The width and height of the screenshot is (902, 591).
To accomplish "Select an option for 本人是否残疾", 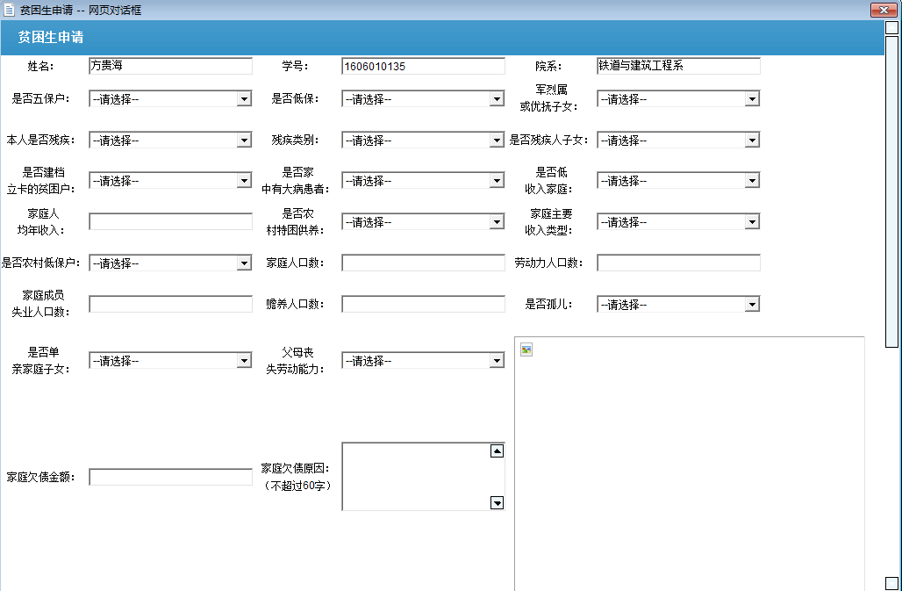I will coord(170,140).
